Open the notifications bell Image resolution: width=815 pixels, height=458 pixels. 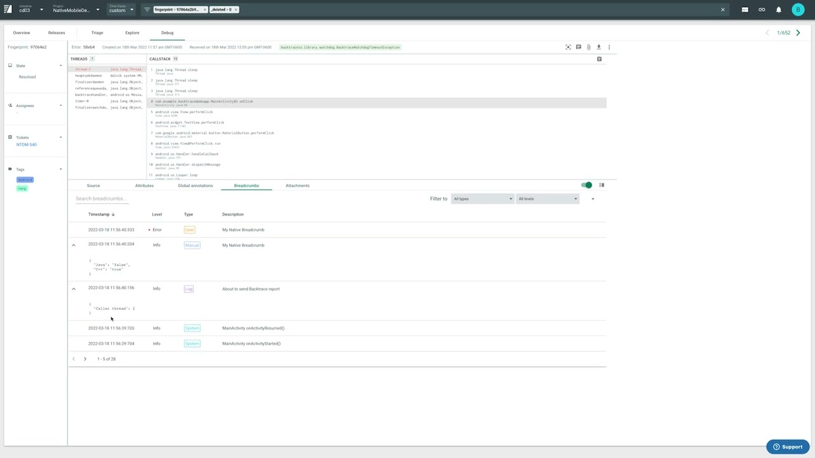click(779, 10)
